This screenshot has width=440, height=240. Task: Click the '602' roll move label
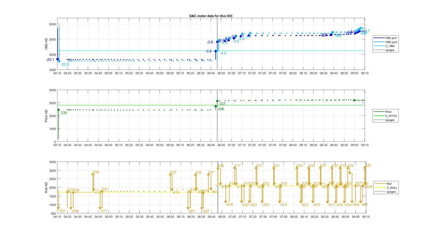311,166
